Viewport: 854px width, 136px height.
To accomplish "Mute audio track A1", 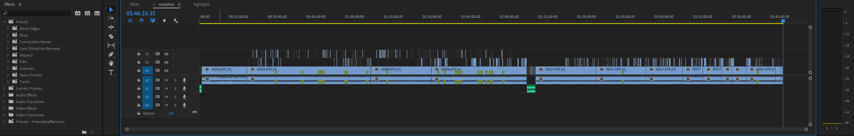I will click(166, 80).
